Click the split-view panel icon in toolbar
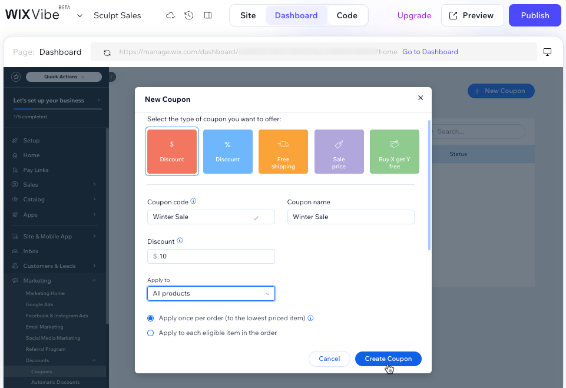The image size is (566, 388). pos(207,15)
